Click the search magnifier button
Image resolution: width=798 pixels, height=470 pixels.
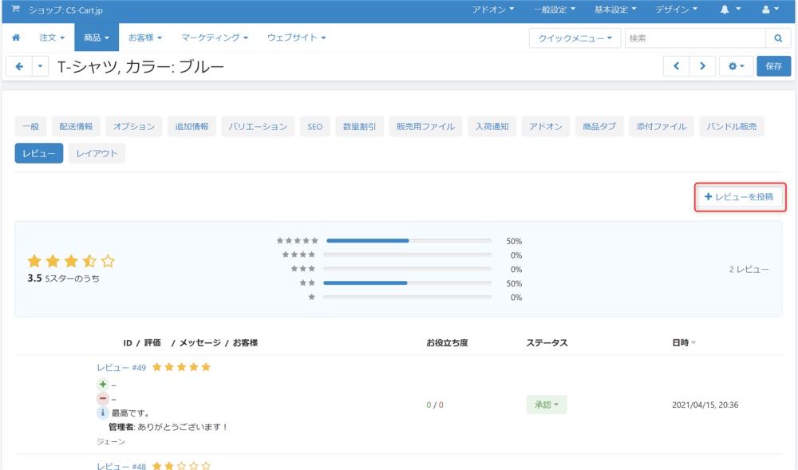(x=778, y=38)
